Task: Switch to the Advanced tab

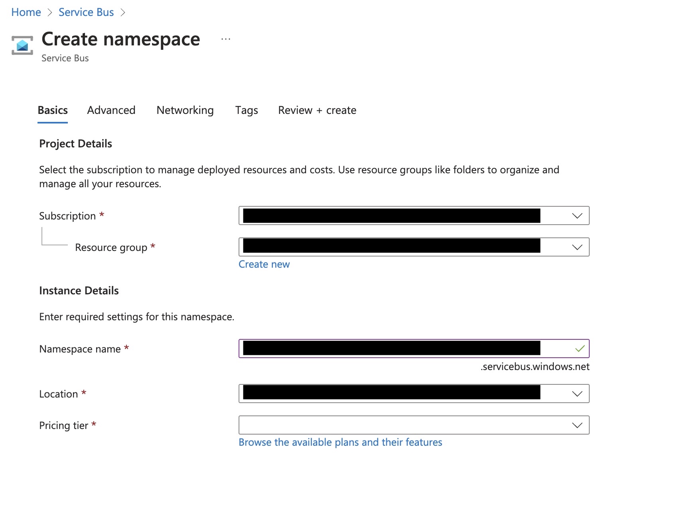Action: tap(111, 110)
